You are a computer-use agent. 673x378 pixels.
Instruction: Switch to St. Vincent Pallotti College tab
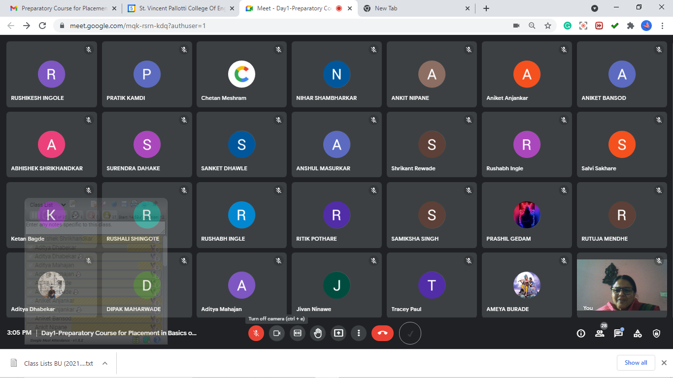(181, 8)
